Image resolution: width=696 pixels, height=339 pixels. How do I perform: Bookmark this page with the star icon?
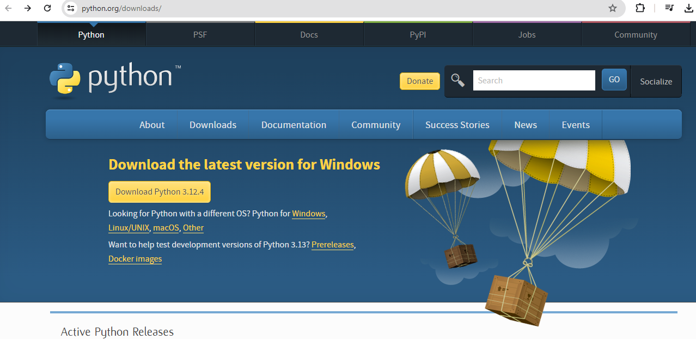pyautogui.click(x=613, y=8)
